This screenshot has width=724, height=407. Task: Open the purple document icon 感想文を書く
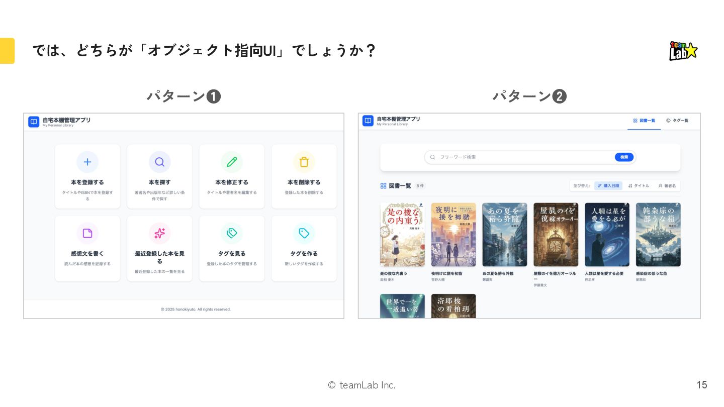(87, 233)
